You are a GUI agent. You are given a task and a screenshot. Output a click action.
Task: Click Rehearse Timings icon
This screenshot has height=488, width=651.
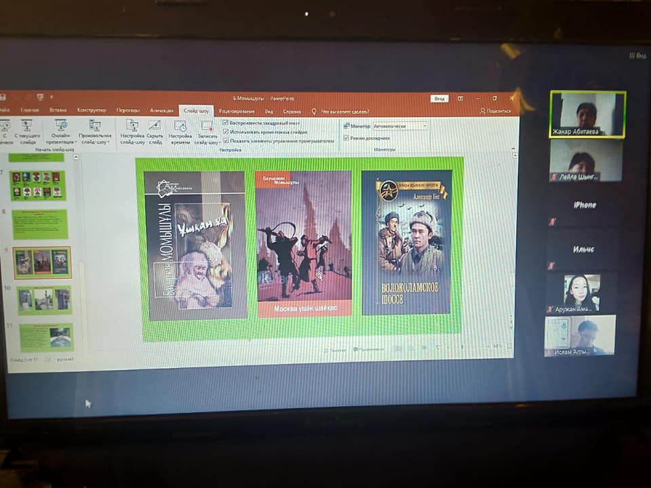point(180,127)
